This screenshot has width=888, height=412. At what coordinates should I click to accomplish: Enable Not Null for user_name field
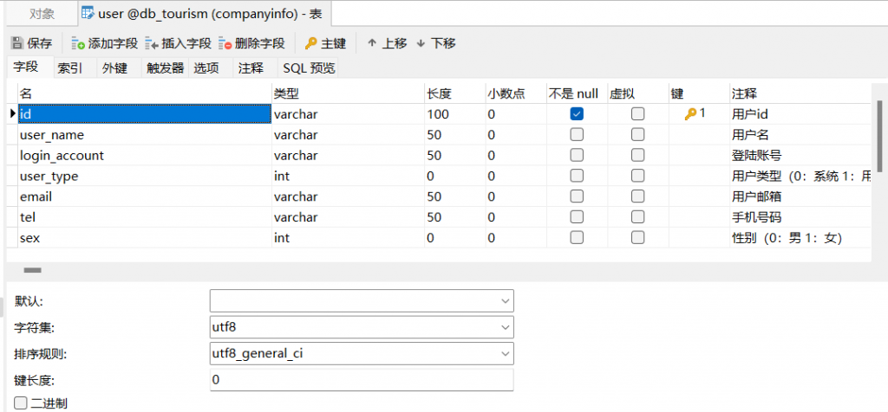point(577,135)
